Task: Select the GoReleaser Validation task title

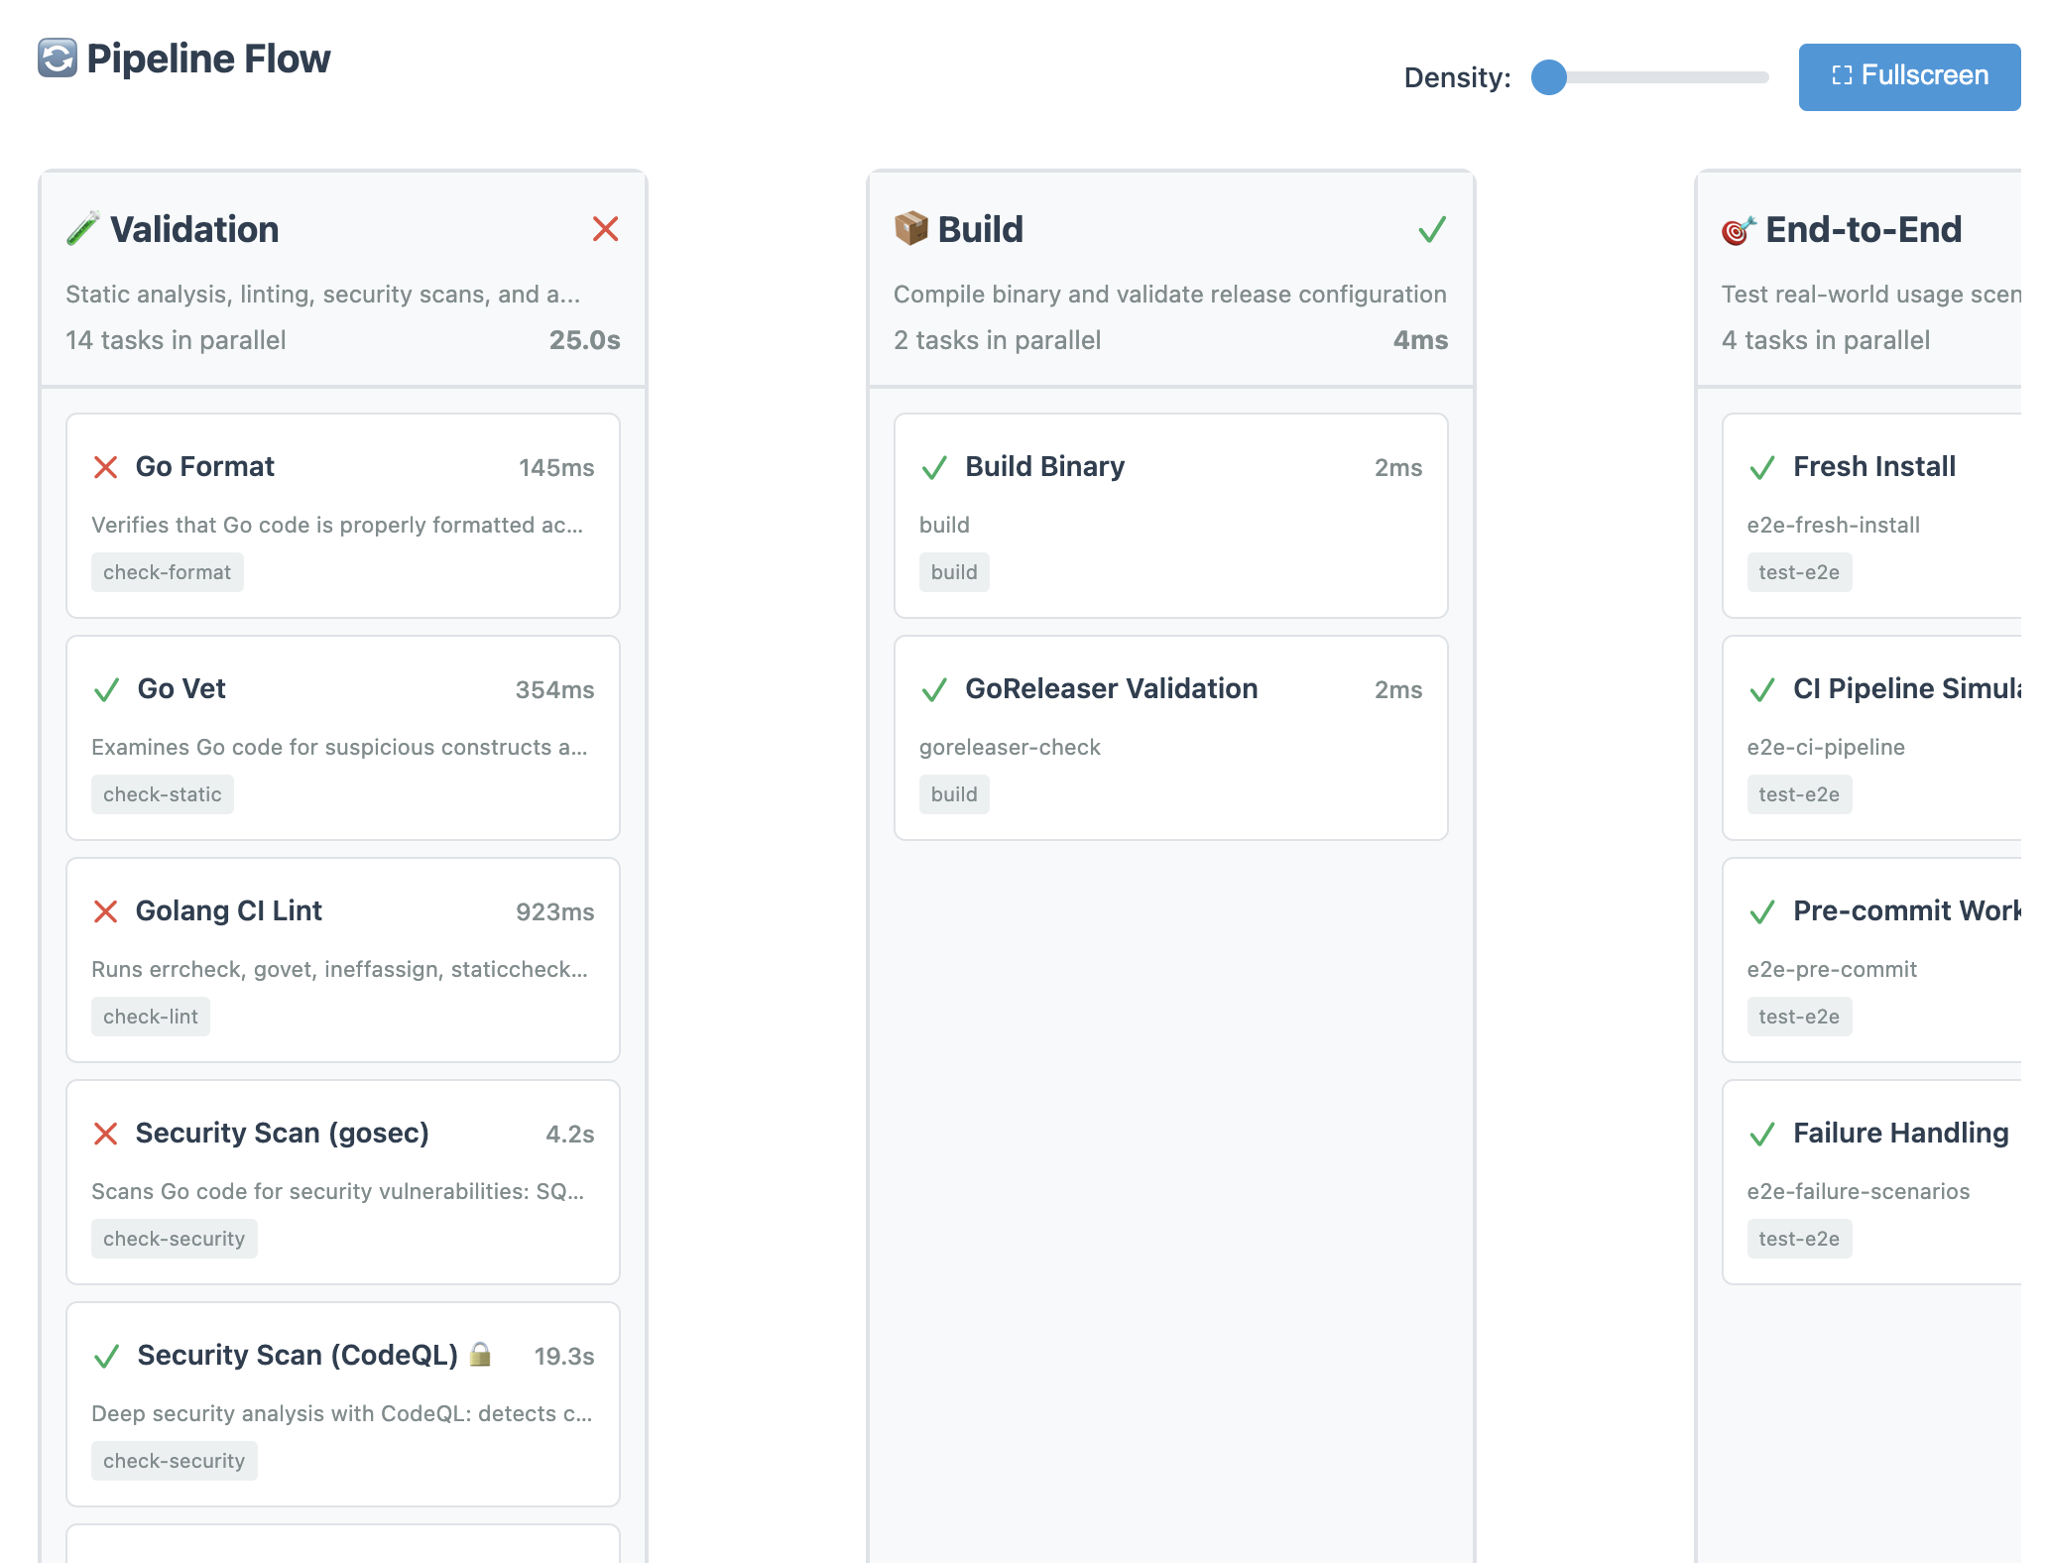Action: (x=1112, y=689)
